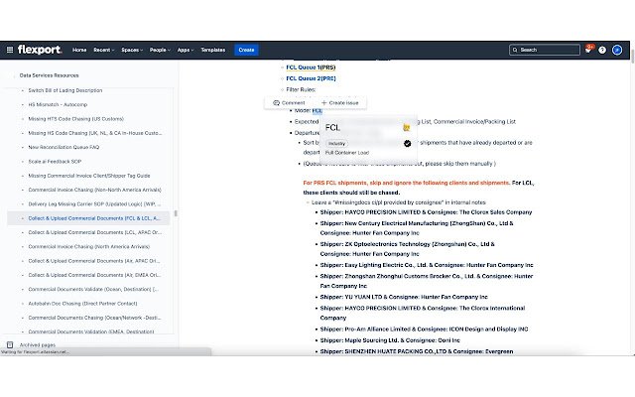Viewport: 635px width, 397px height.
Task: Click the yellow icon in FCL popup
Action: [x=407, y=128]
